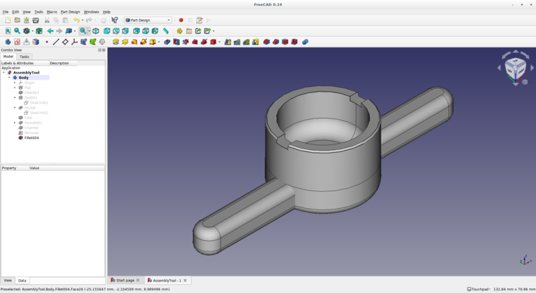Select Fillet004 in the model tree
Image resolution: width=536 pixels, height=293 pixels.
pyautogui.click(x=31, y=138)
